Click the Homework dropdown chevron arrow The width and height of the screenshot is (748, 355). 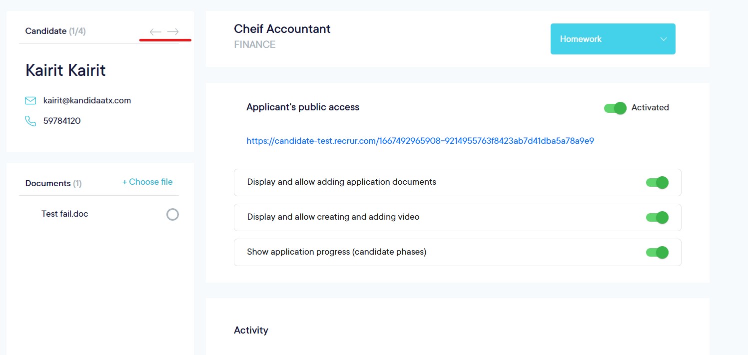pyautogui.click(x=664, y=39)
